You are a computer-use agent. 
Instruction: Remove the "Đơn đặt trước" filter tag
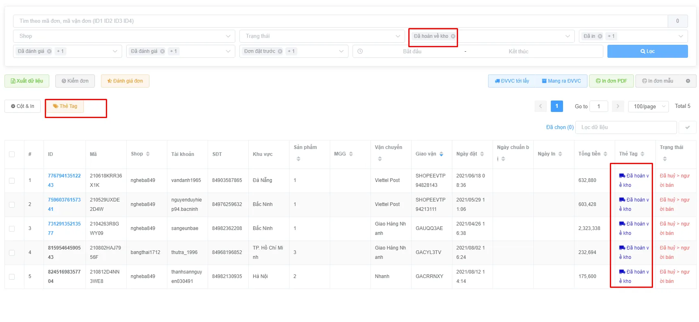pos(280,51)
